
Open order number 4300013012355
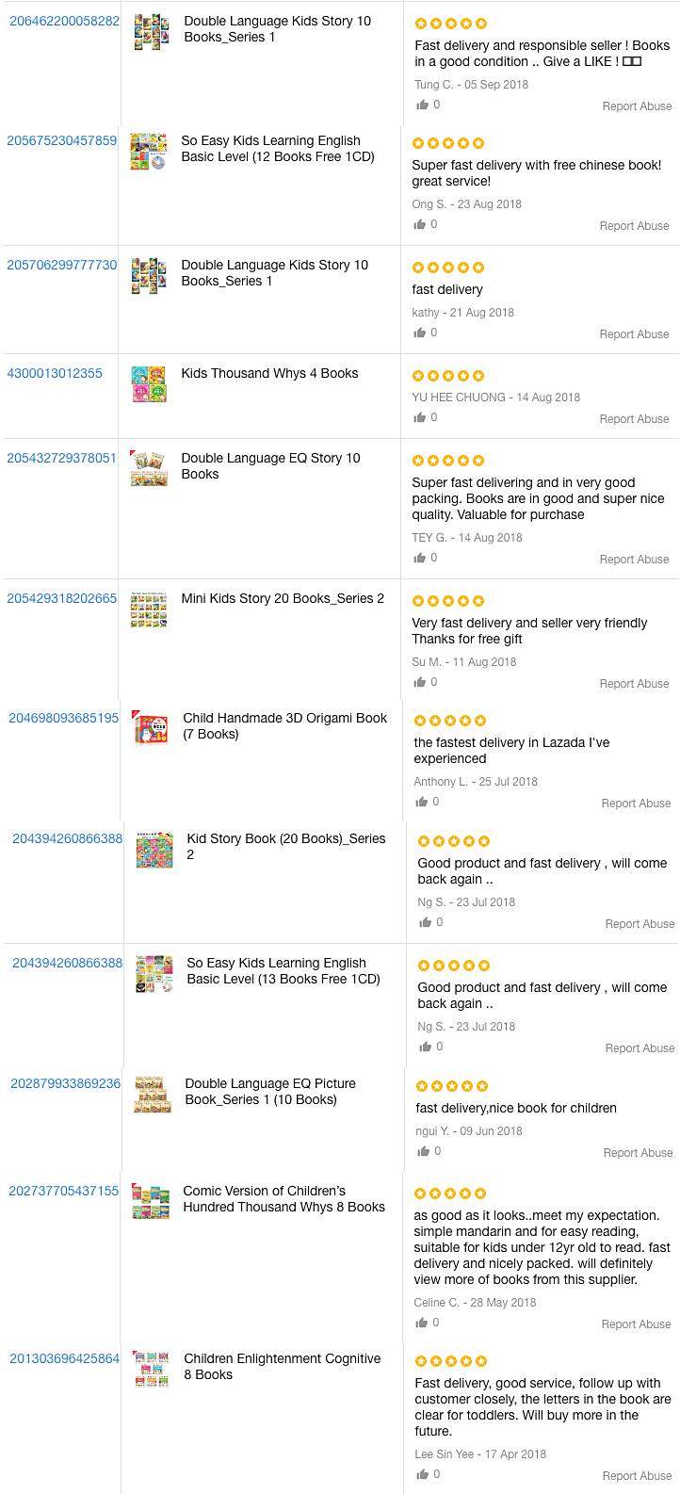pyautogui.click(x=55, y=373)
